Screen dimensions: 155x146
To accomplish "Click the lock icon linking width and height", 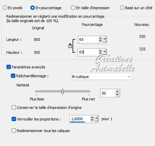I will tap(70, 46).
